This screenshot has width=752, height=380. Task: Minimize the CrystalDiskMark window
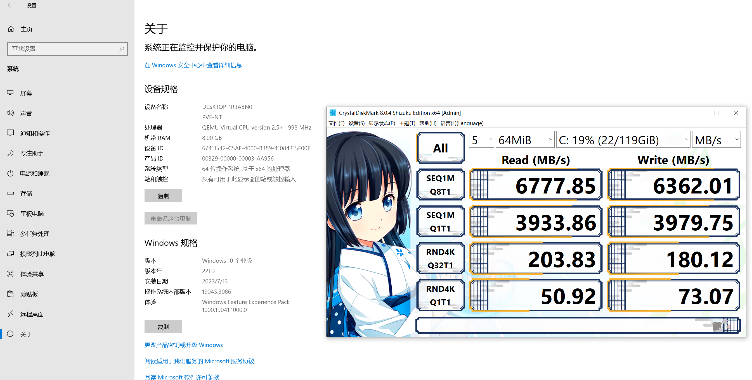pyautogui.click(x=697, y=113)
